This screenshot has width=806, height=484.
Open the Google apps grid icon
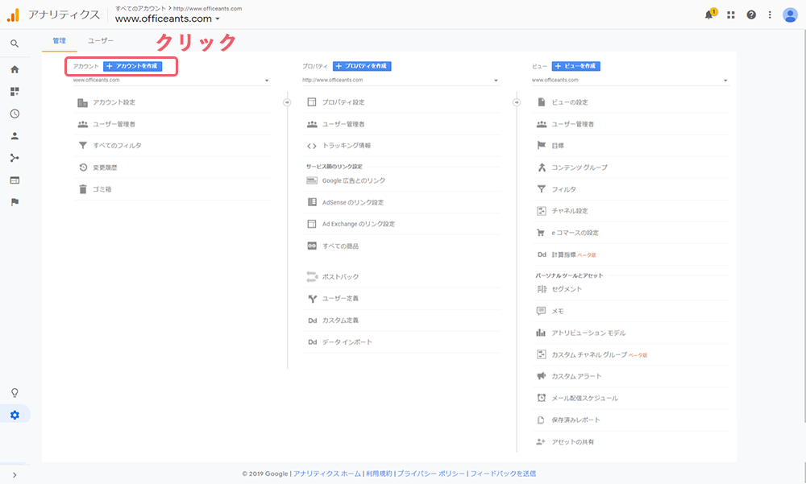coord(731,14)
